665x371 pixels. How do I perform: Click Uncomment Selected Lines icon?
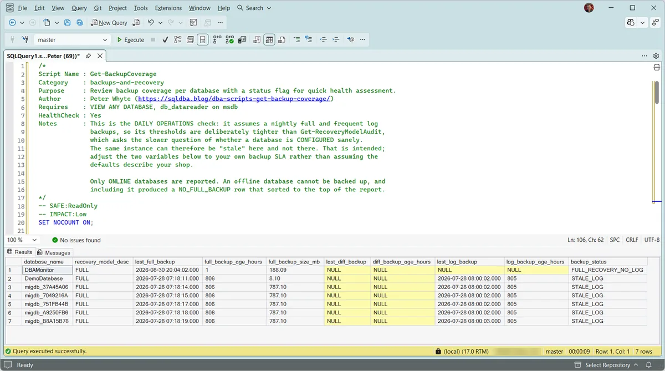tap(309, 40)
